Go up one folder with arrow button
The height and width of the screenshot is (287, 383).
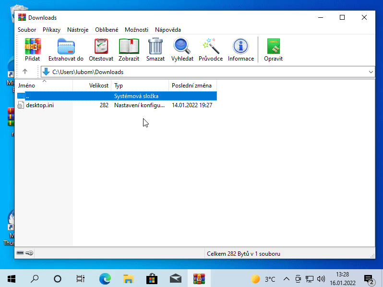point(25,72)
